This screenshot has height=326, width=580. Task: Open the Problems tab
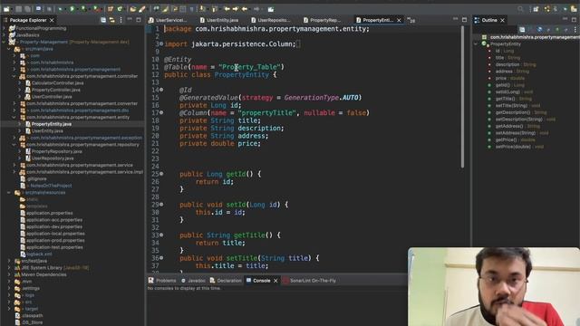[162, 281]
